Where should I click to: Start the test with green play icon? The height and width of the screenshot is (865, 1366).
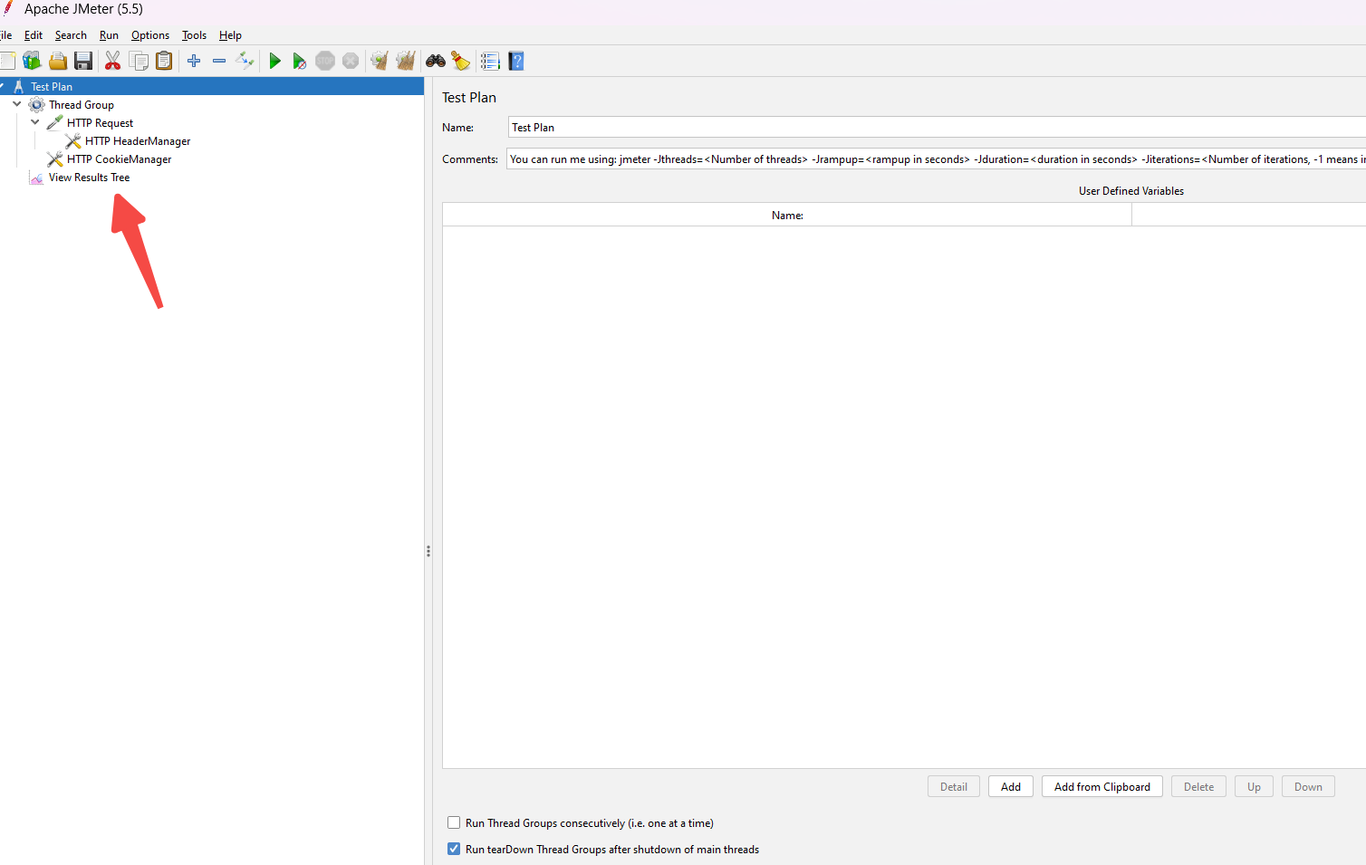274,61
